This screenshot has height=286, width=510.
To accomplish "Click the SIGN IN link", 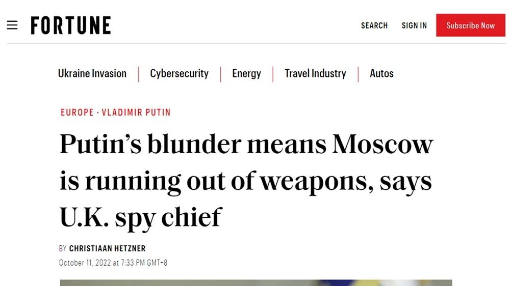I will tap(414, 25).
